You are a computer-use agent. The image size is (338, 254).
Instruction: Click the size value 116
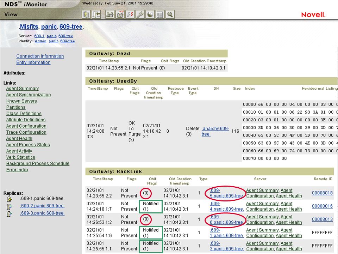[235, 131]
